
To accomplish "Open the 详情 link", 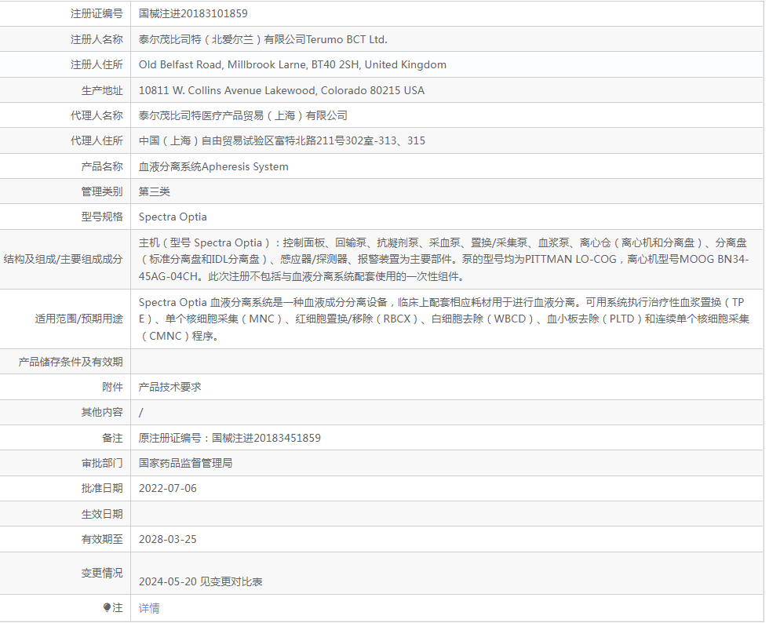I will click(x=149, y=608).
